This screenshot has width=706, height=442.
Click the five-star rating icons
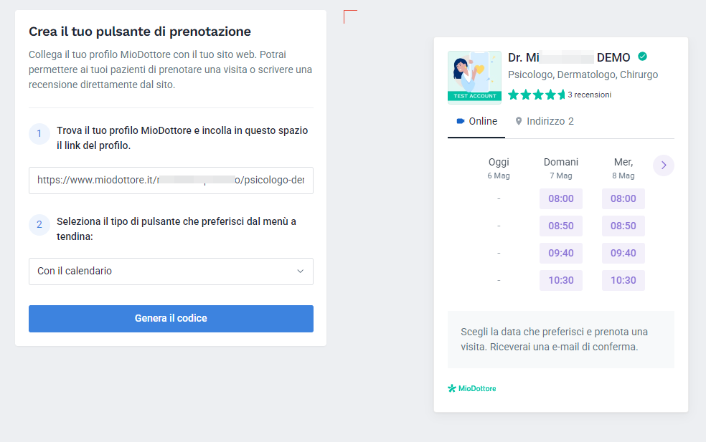tap(536, 95)
